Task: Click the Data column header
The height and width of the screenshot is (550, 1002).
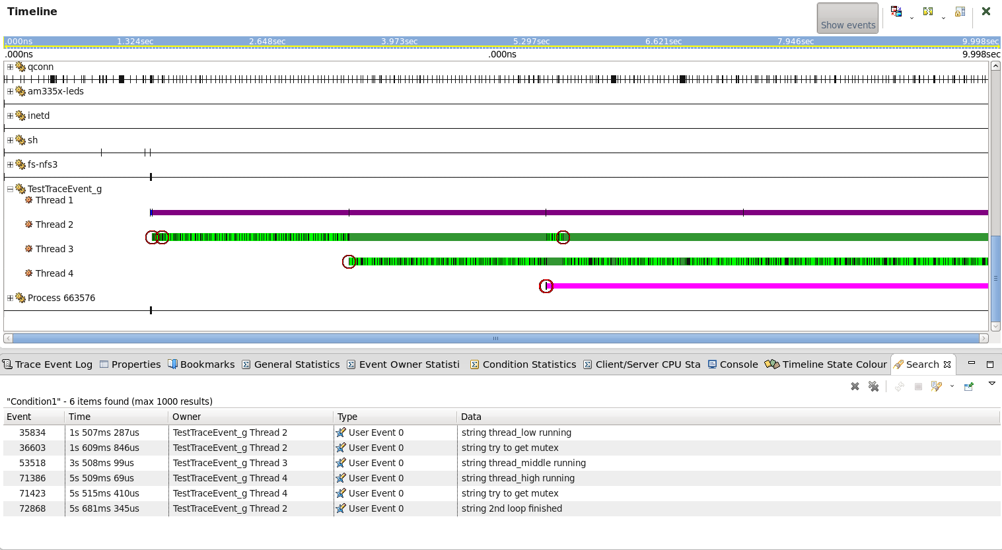Action: [471, 417]
